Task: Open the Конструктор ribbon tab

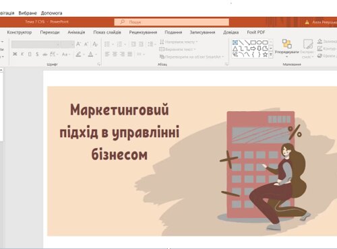Action: tap(20, 32)
